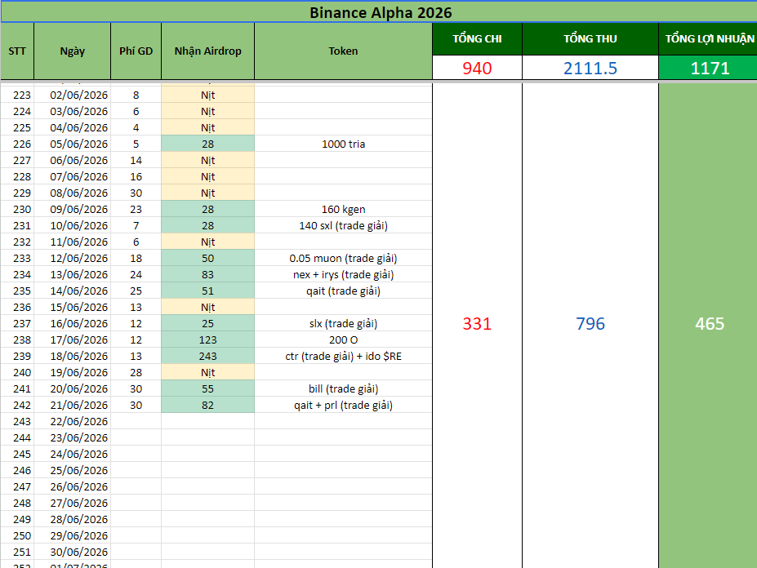Click the token cell ctr (trade giải) + ido $RE
The image size is (757, 568).
point(343,356)
